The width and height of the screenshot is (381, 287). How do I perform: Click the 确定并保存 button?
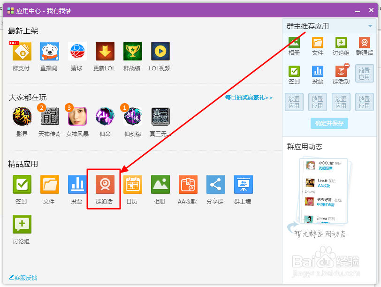[x=329, y=123]
